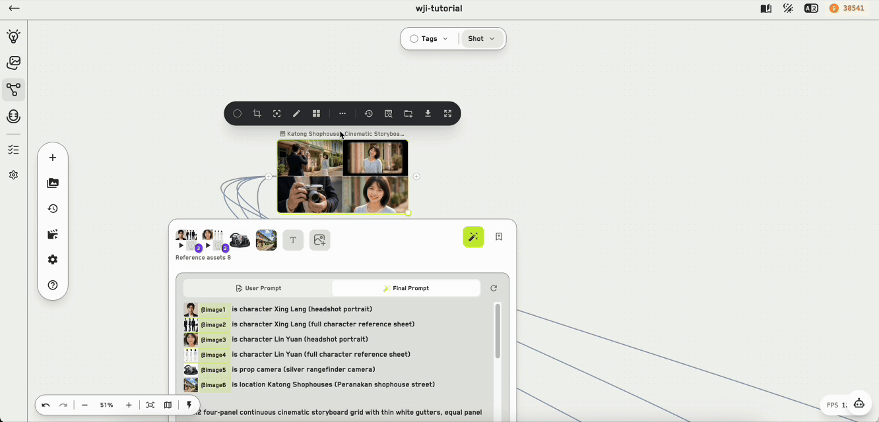Toggle the lightning performance mode
Screen dimensions: 879x422
(x=189, y=406)
